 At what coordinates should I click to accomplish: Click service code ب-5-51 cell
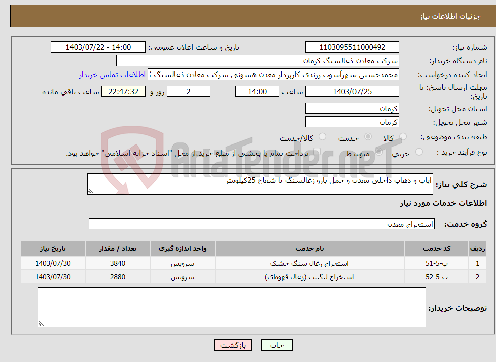[x=437, y=263]
